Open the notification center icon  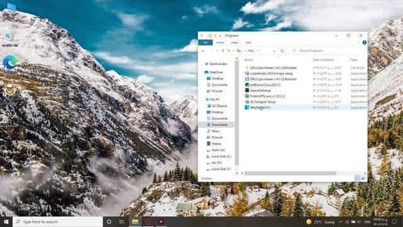395,221
